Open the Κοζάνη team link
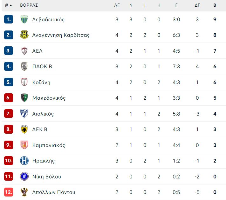Screen dimensions: 226x200 pos(41,82)
